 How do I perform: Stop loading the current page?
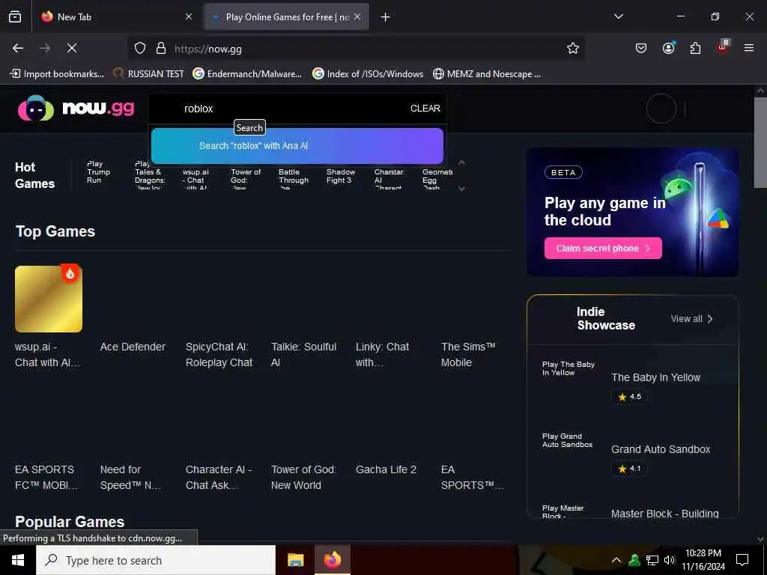tap(72, 48)
